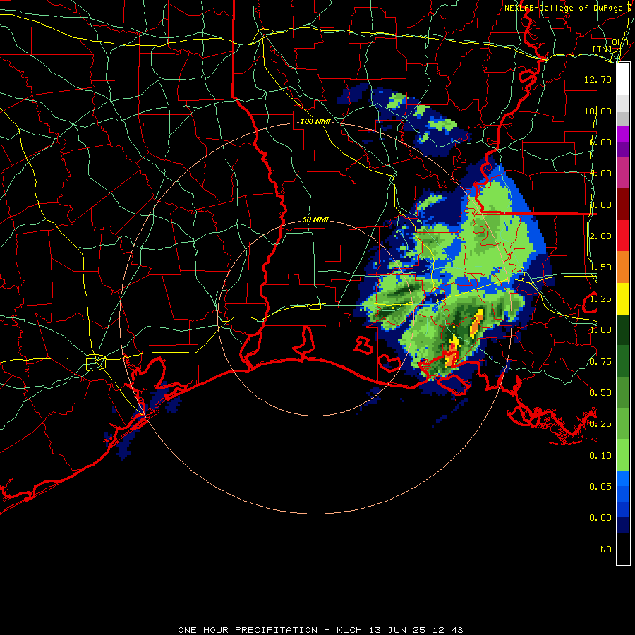Pick the dark purple legend swatch
Screen dimensions: 635x635
(623, 150)
